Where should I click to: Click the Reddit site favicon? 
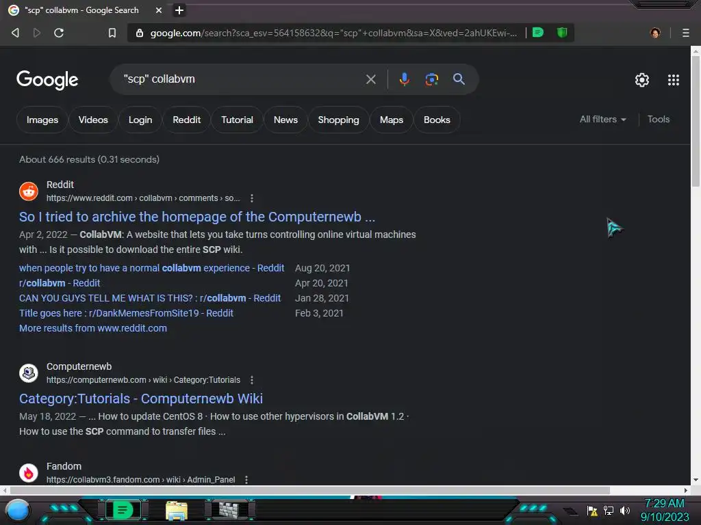(x=29, y=191)
